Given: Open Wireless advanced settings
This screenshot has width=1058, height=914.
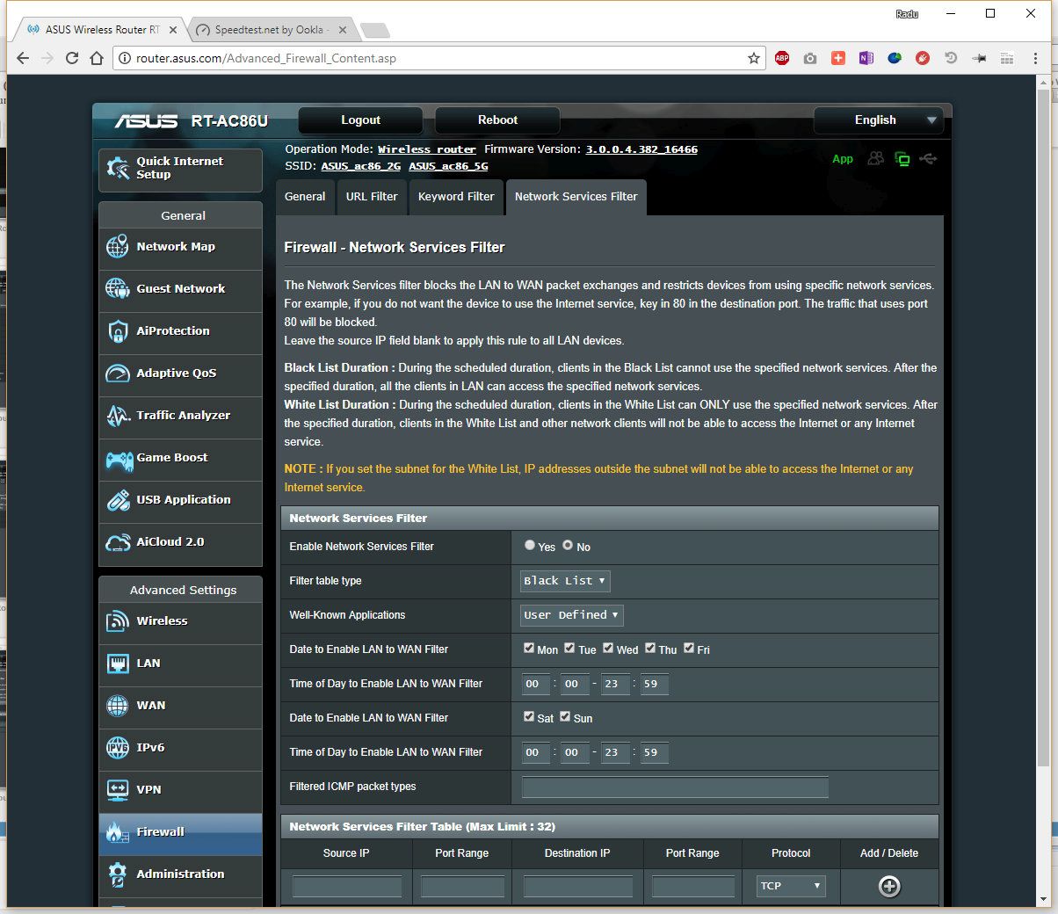Looking at the screenshot, I should tap(180, 621).
